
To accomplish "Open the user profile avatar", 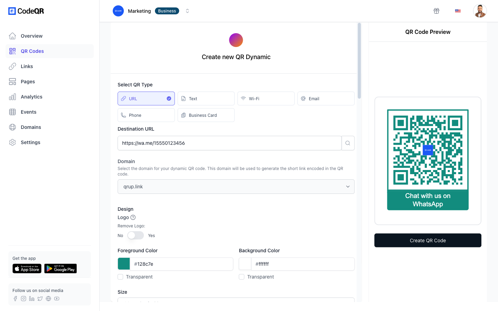I will pos(480,11).
